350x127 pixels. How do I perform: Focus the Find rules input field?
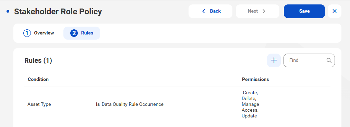(x=309, y=60)
